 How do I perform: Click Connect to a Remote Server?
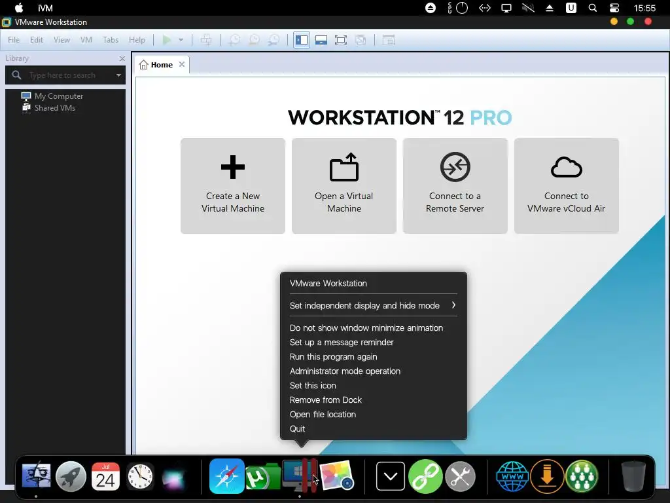455,185
